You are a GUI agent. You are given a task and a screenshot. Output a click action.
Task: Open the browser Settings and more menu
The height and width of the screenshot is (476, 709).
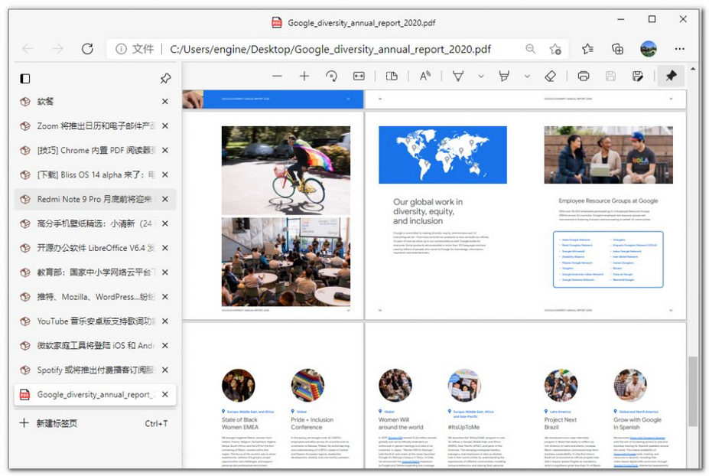[679, 49]
